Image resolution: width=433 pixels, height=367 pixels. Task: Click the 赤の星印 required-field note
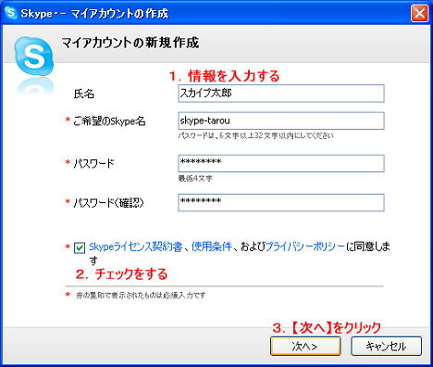(x=141, y=296)
